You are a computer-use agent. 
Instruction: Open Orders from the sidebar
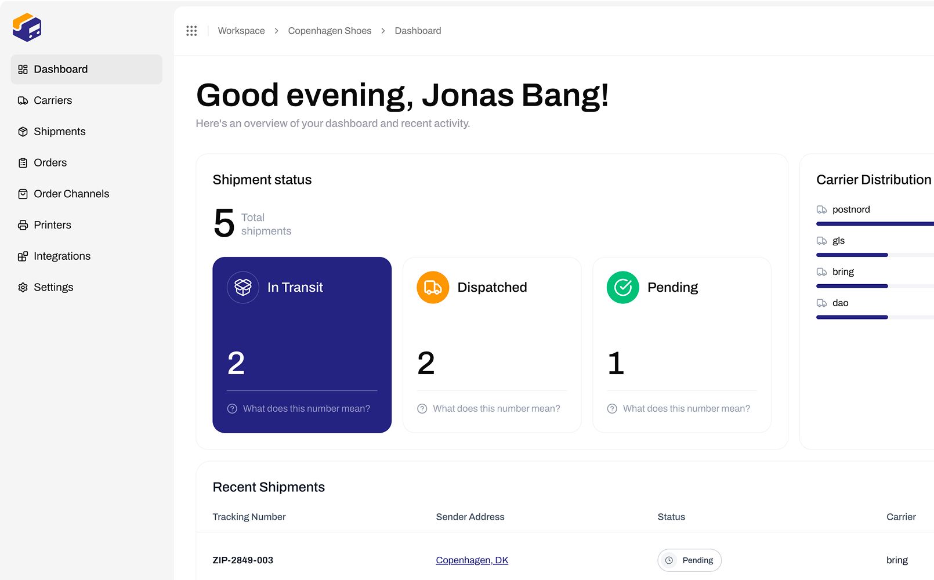(50, 162)
